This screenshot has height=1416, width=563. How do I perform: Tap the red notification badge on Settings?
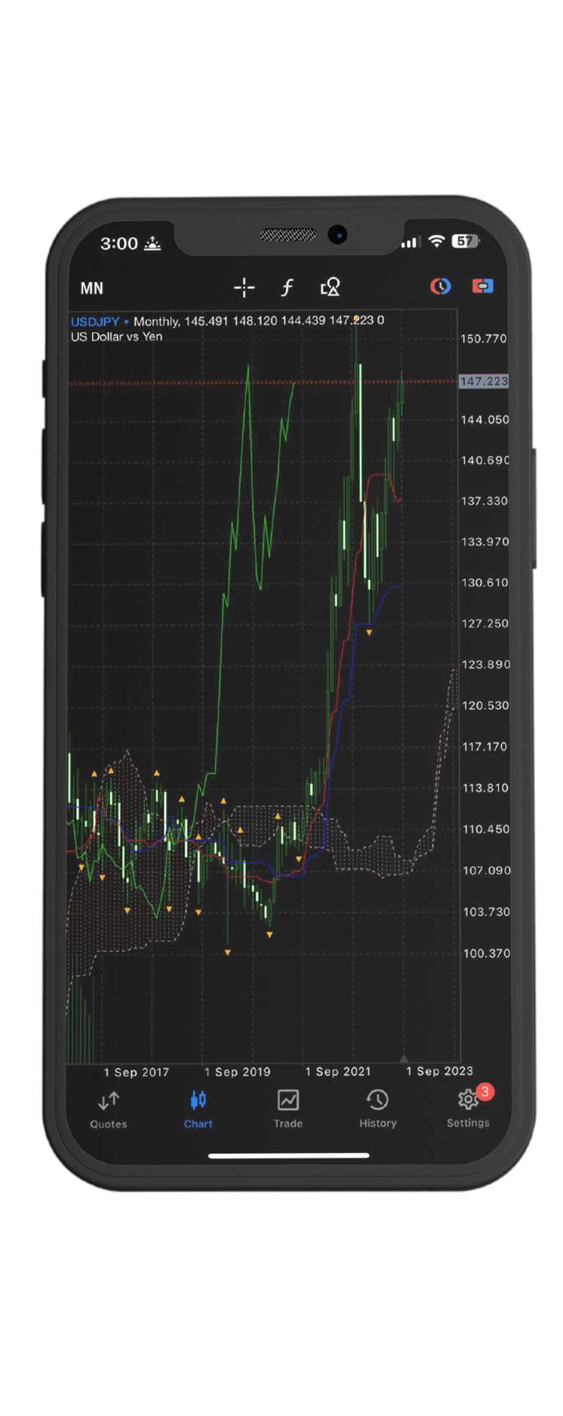(x=485, y=1091)
